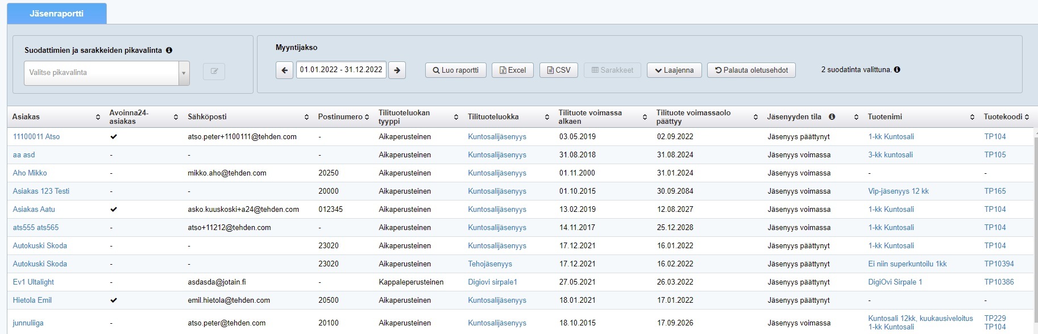Image resolution: width=1038 pixels, height=334 pixels.
Task: Click info icon in Jäsenyyden tila header
Action: (832, 117)
